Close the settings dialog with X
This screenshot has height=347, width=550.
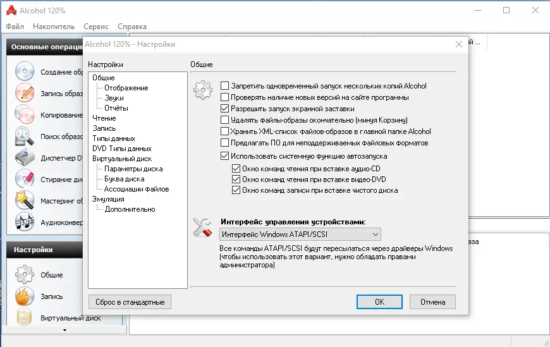(x=459, y=44)
